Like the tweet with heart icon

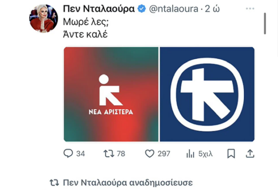coord(150,154)
